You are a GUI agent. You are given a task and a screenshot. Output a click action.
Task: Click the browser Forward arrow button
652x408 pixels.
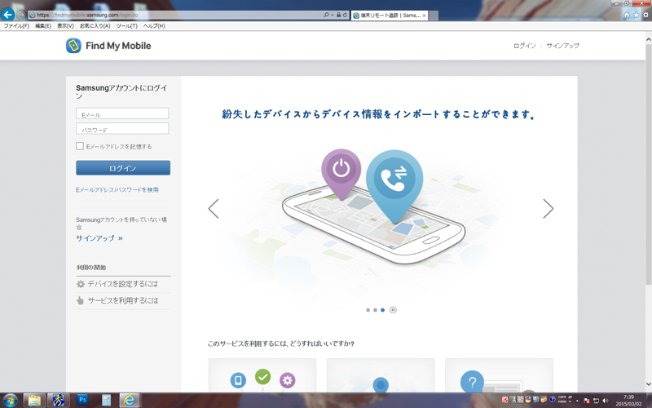[21, 15]
